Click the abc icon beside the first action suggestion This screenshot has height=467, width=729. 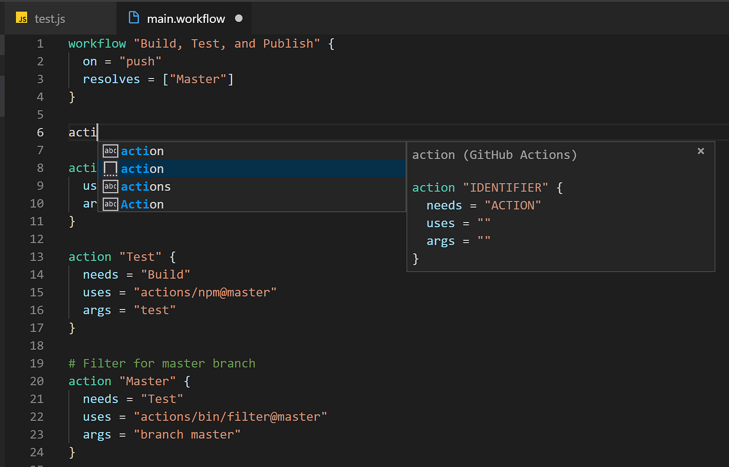coord(110,151)
